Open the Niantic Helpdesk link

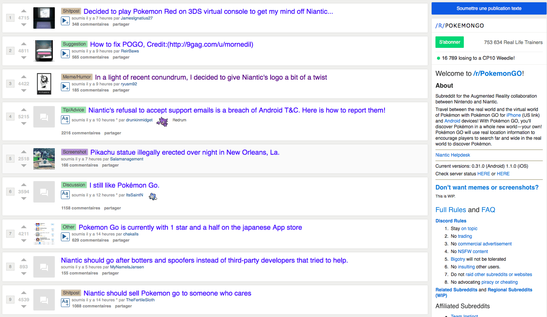pos(453,155)
